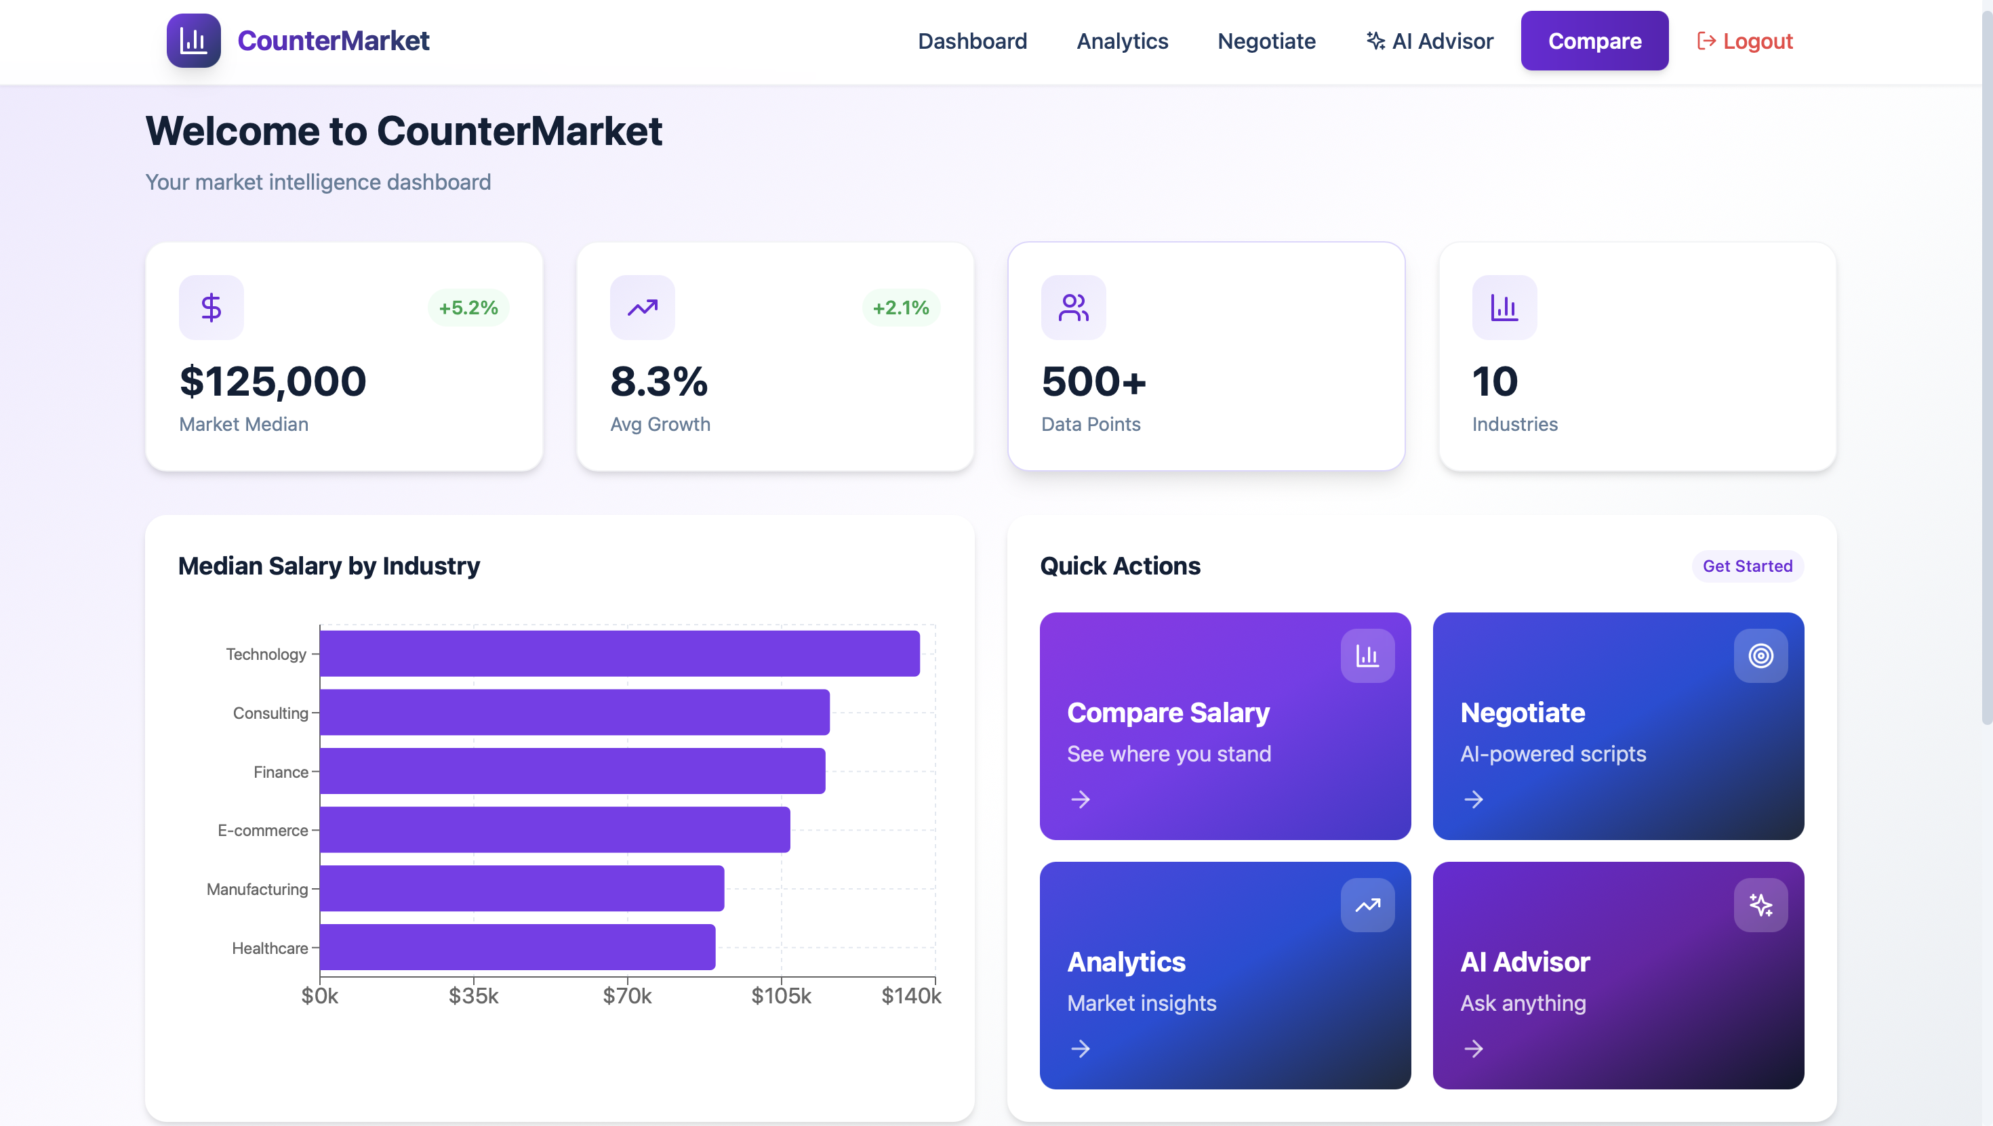
Task: Click the target icon in Negotiate tile
Action: pos(1760,656)
